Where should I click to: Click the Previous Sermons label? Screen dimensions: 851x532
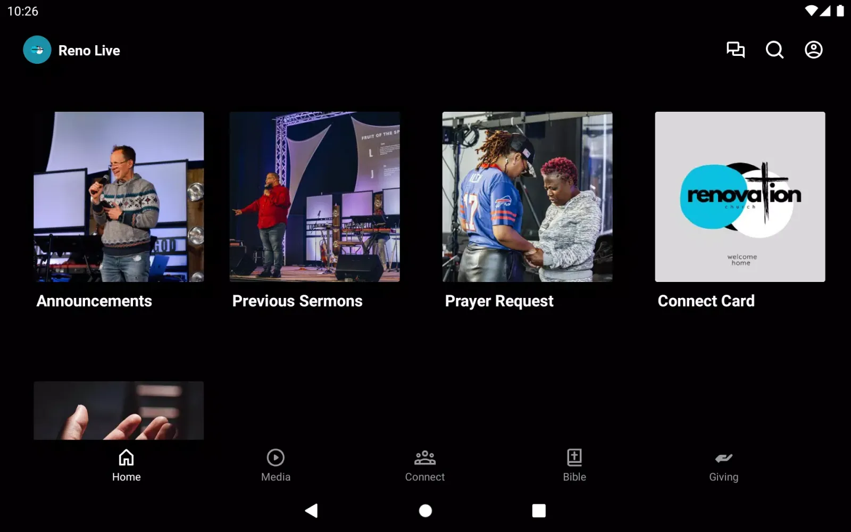click(x=297, y=301)
